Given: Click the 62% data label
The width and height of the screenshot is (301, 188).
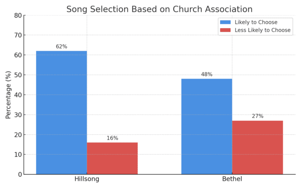Looking at the screenshot, I should click(62, 47).
